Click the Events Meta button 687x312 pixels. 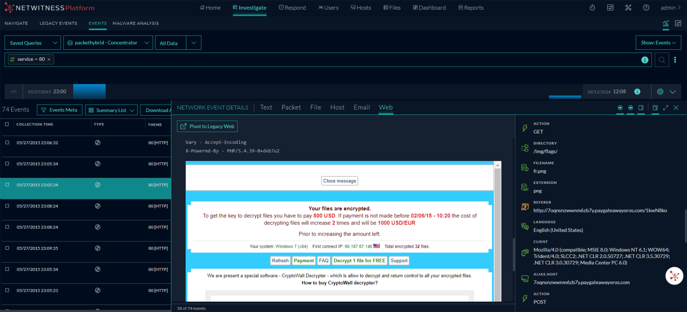60,110
